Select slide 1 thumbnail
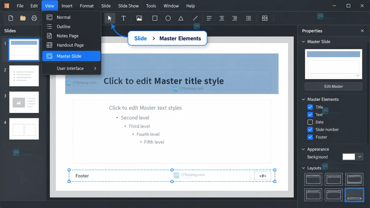This screenshot has width=370, height=208. 24,50
